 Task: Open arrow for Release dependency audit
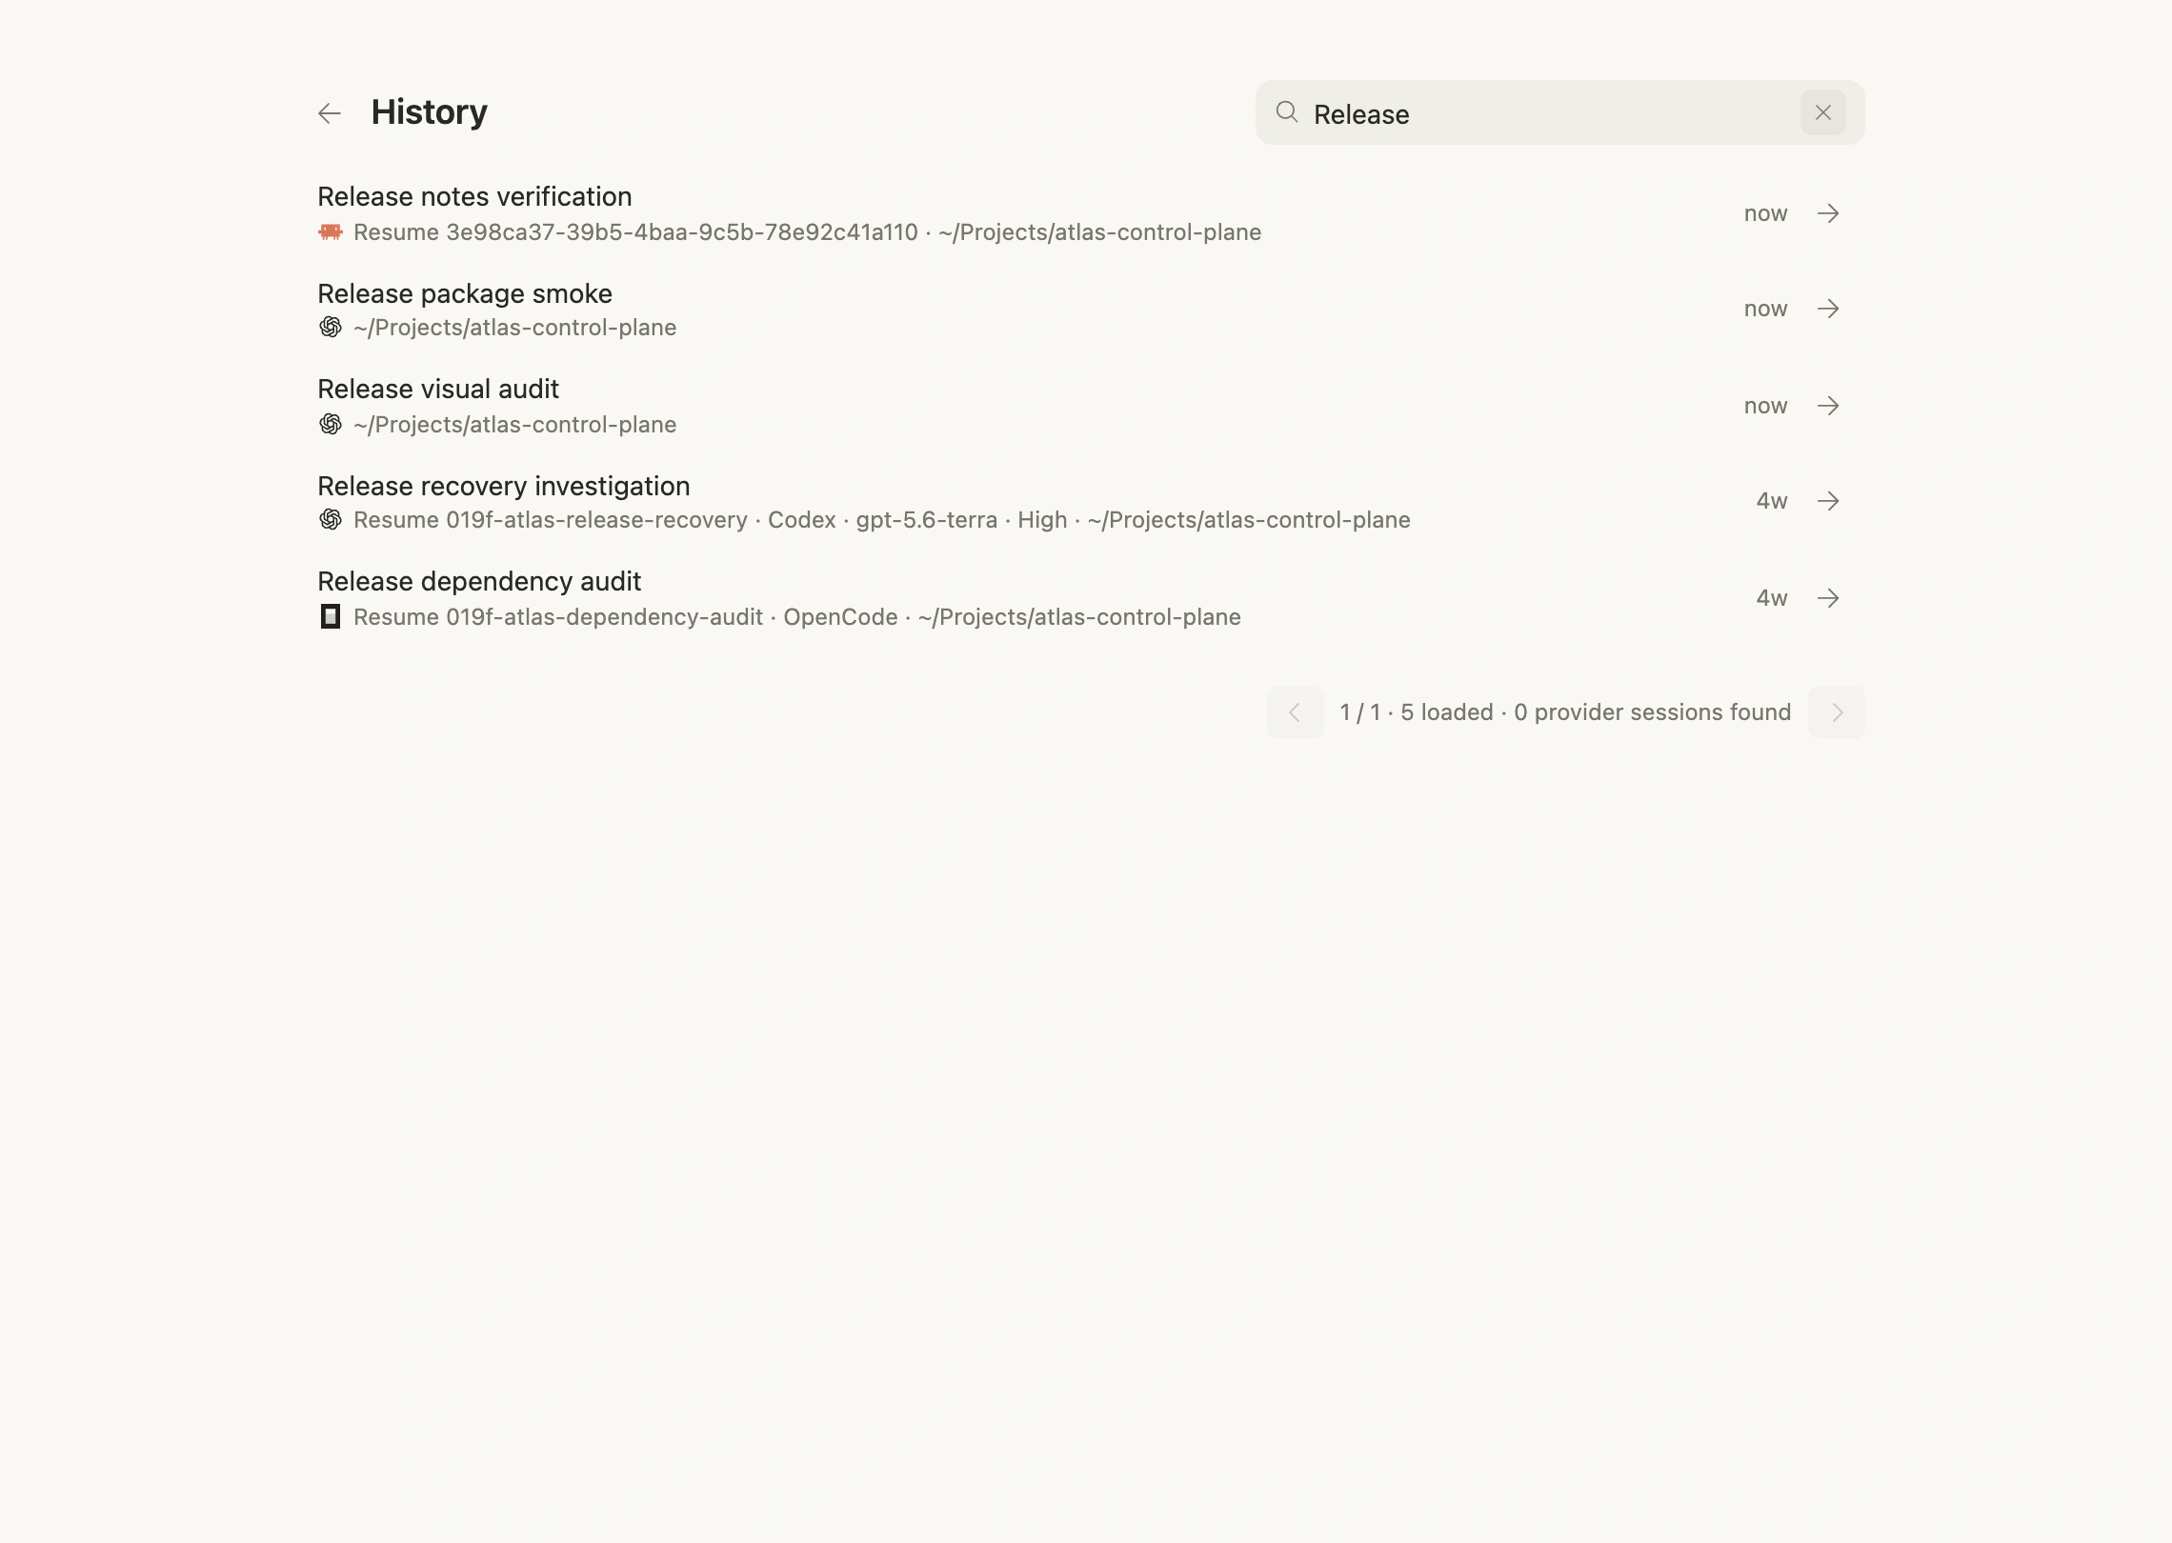pos(1828,598)
